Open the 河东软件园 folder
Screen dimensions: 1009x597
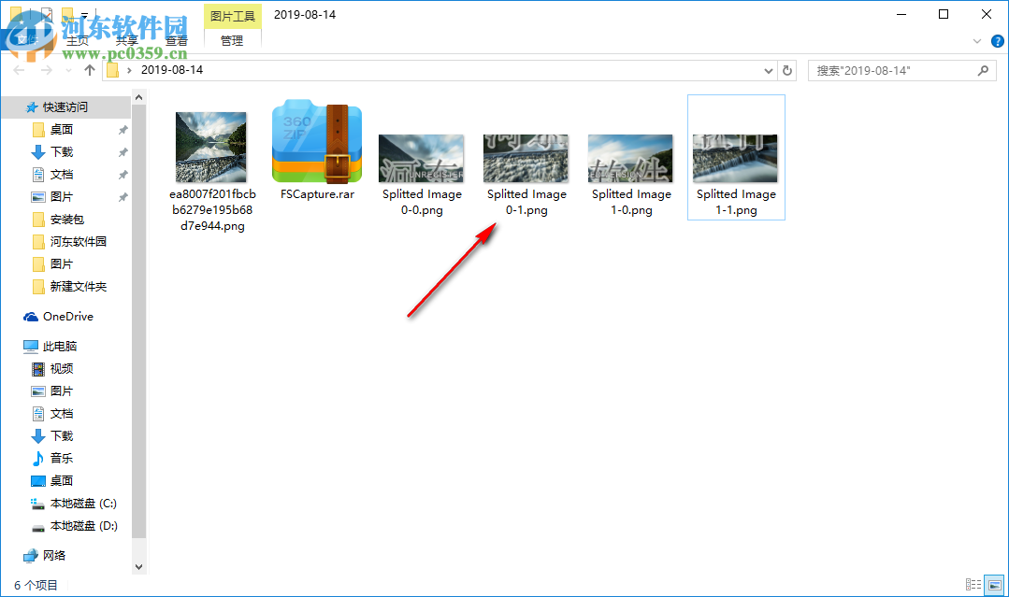pyautogui.click(x=78, y=242)
